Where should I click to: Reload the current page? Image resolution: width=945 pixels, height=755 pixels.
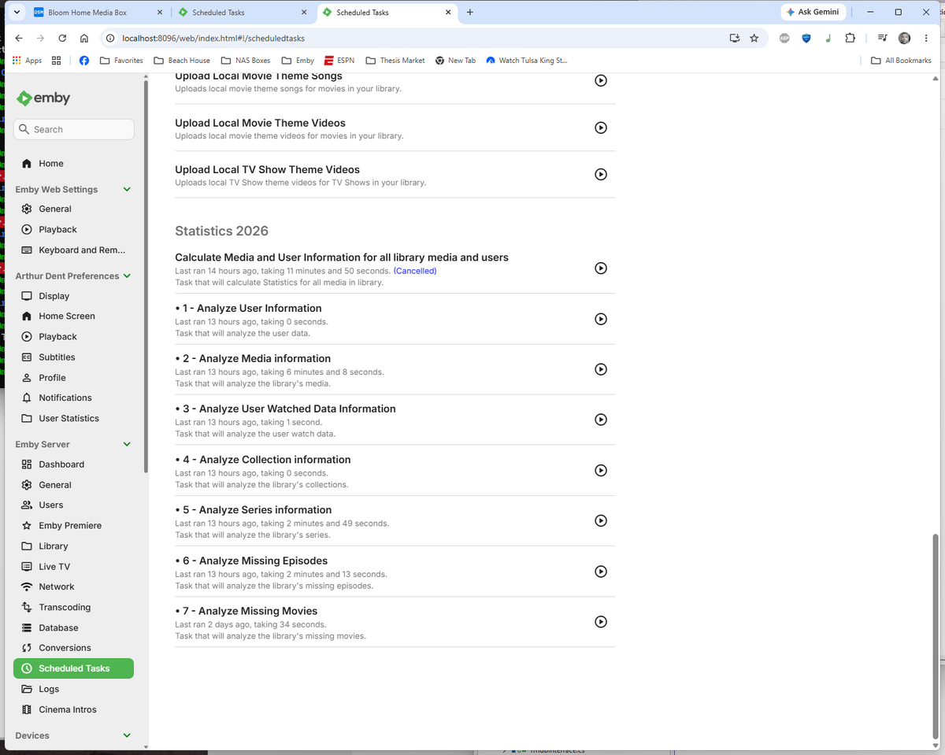point(61,38)
